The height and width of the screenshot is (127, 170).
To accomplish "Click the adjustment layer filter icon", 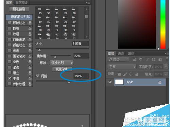I will 141,59.
